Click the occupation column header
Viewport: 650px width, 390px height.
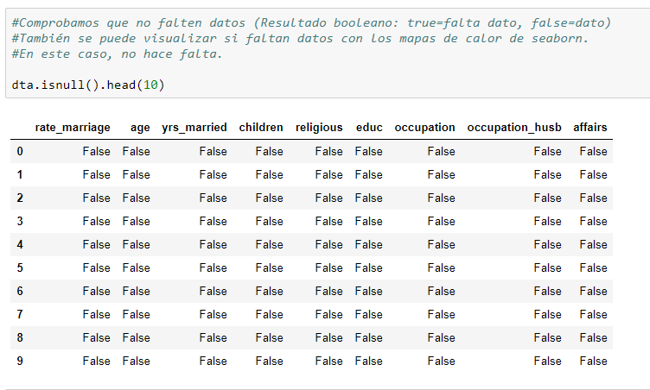[424, 128]
